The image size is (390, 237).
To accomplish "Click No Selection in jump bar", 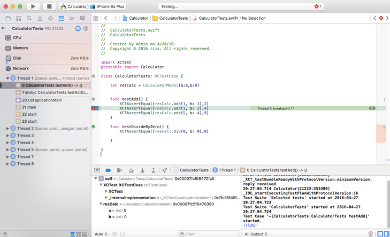I will coord(254,18).
